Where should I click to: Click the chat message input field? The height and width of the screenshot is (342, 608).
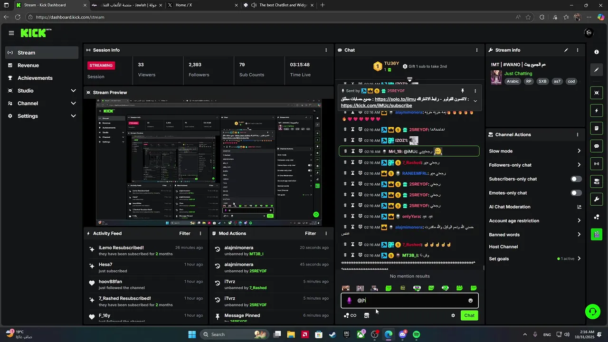click(409, 300)
